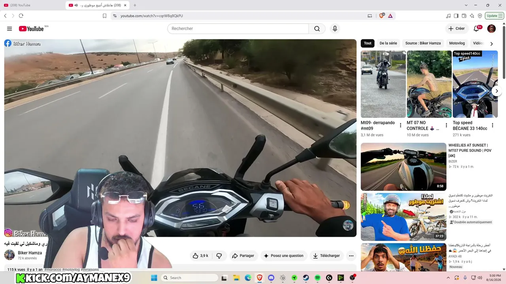Viewport: 506px width, 284px height.
Task: Open Brave Rewards triangle icon
Action: point(390,16)
